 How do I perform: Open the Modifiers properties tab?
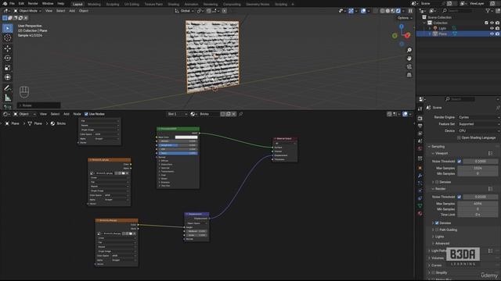tap(420, 176)
